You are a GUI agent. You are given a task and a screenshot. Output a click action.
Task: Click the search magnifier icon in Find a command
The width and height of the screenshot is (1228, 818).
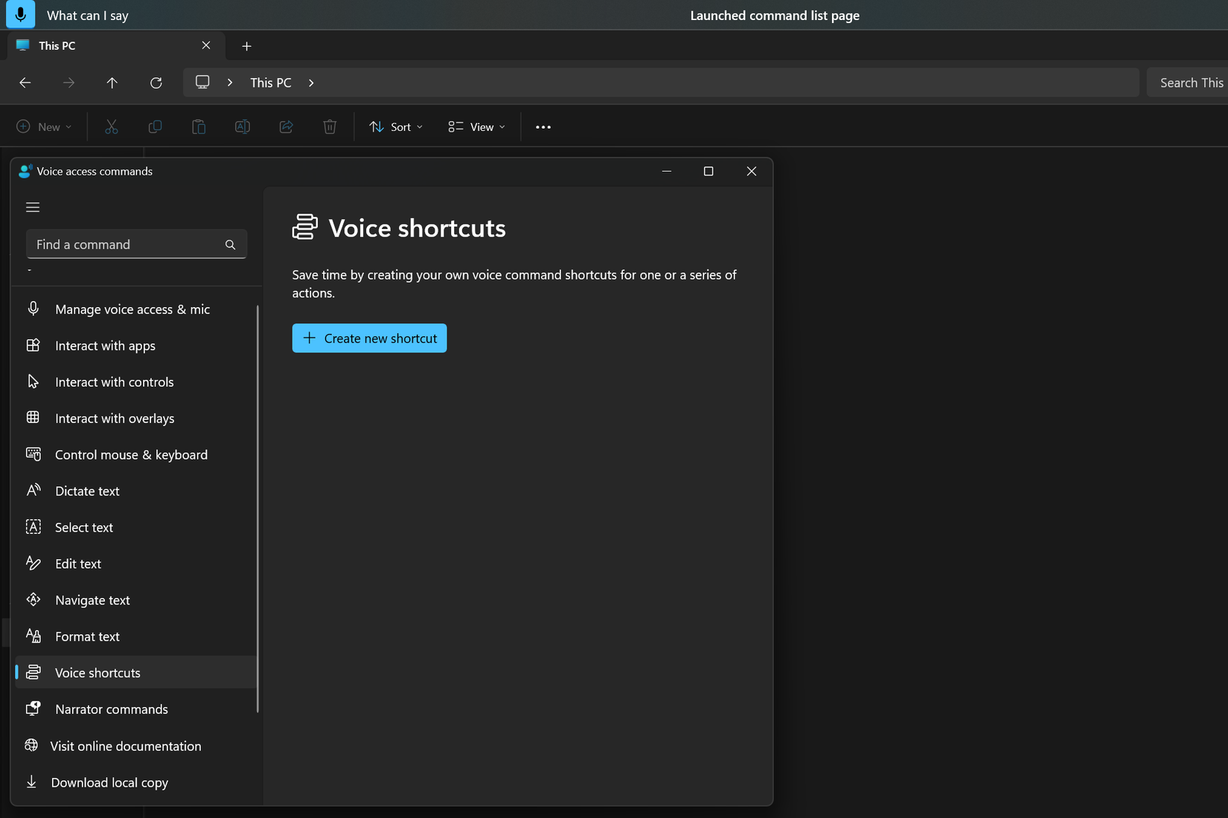(230, 245)
